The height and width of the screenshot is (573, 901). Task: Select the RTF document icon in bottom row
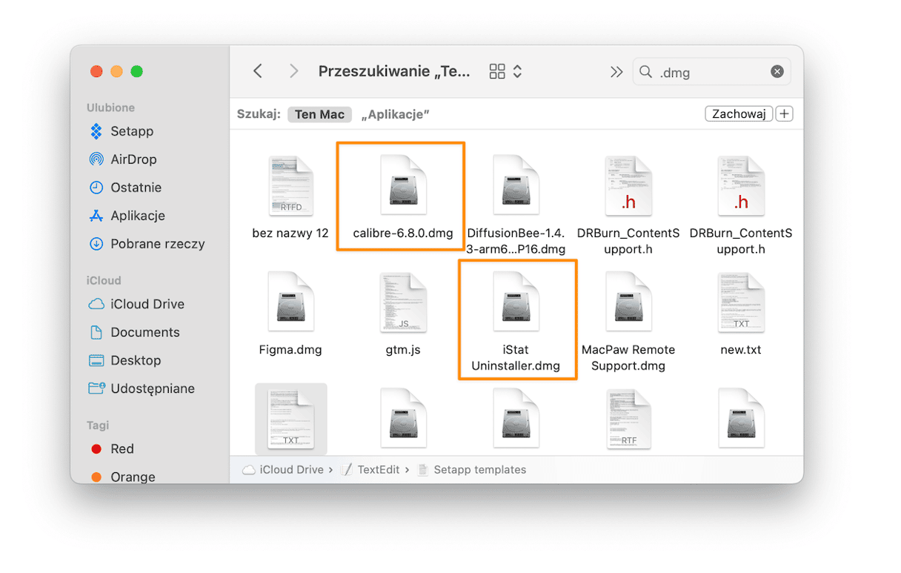(628, 419)
